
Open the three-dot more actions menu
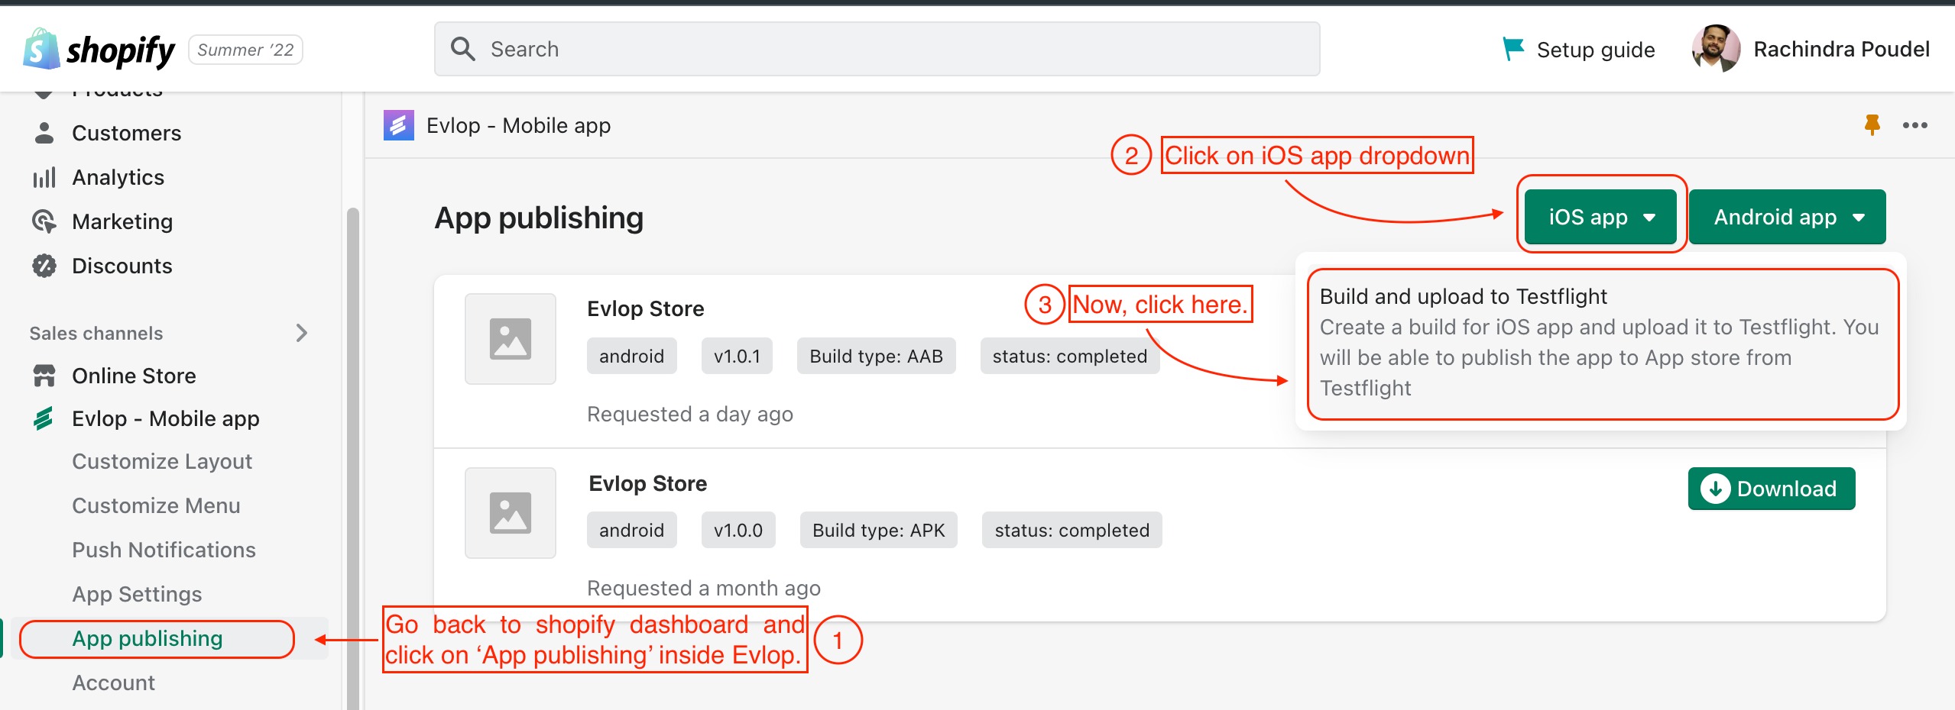[1914, 125]
